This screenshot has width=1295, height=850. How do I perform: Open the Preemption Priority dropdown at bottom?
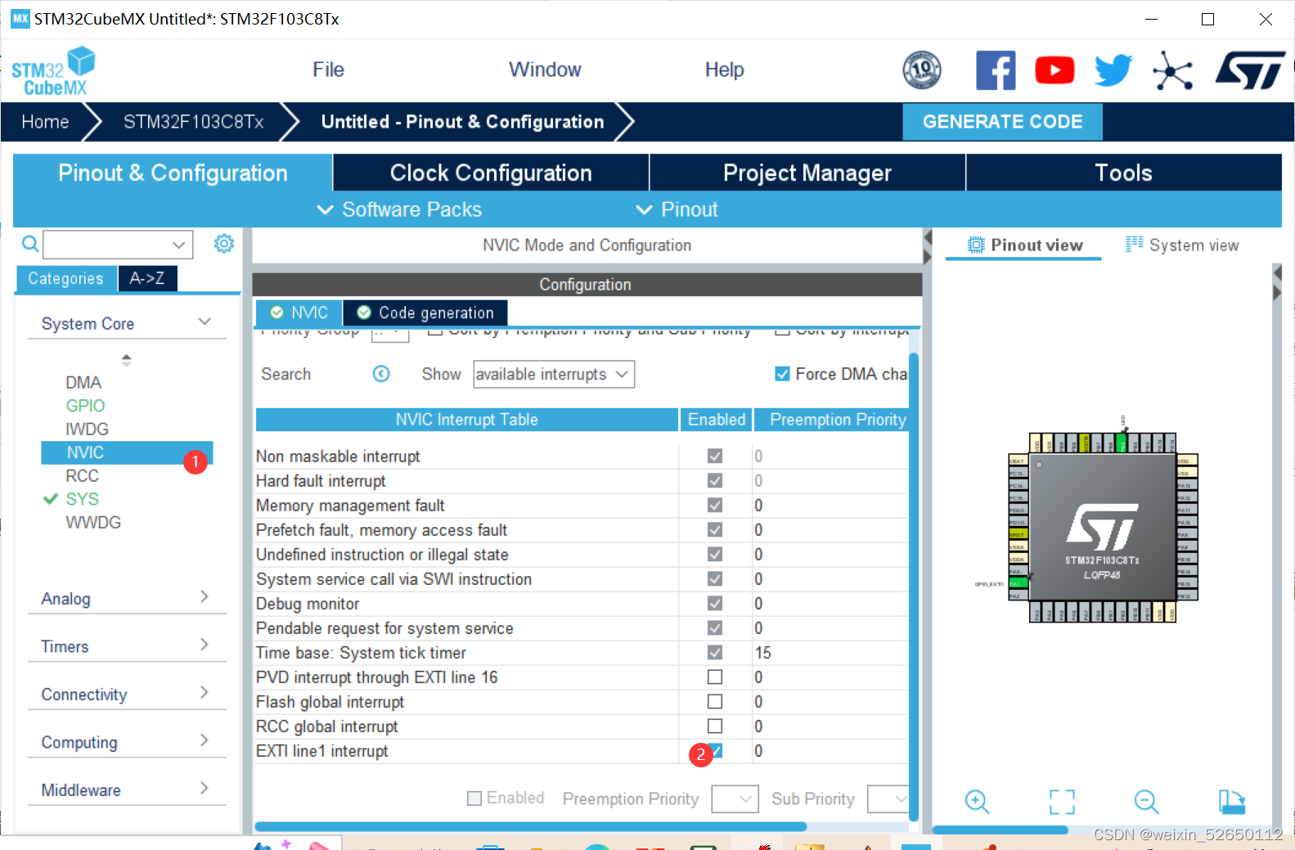[x=735, y=798]
